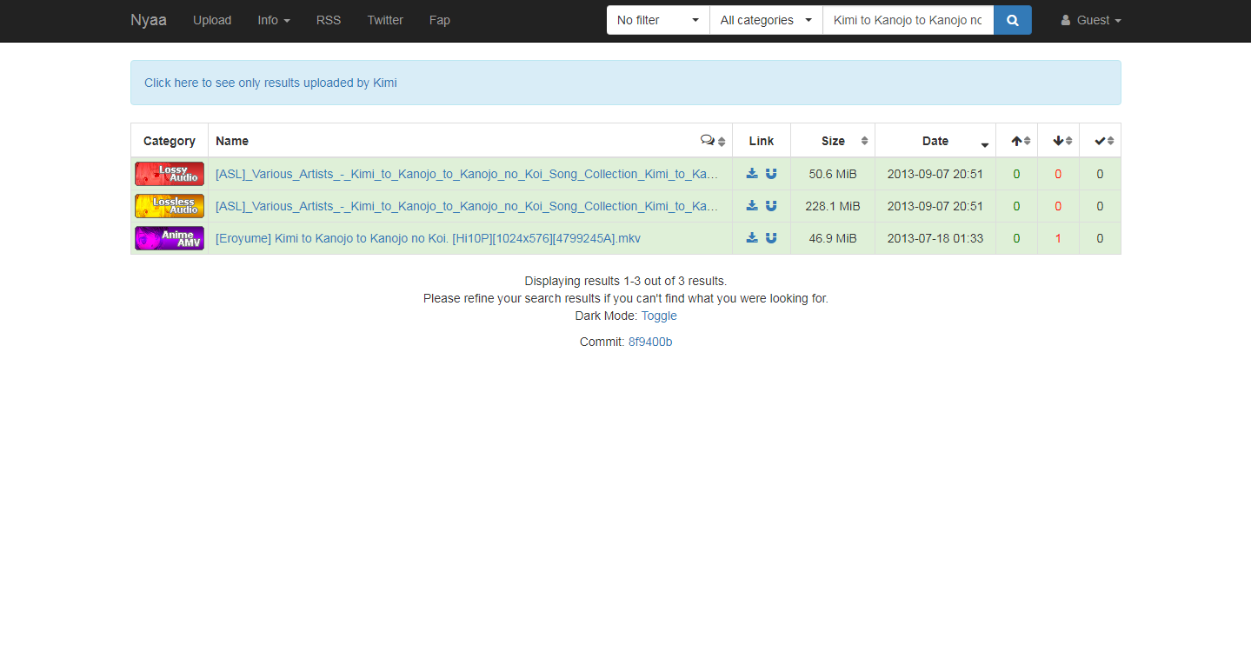Open commit 8f9400b link

(x=650, y=342)
